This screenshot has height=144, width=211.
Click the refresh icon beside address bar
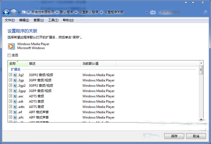point(153,12)
